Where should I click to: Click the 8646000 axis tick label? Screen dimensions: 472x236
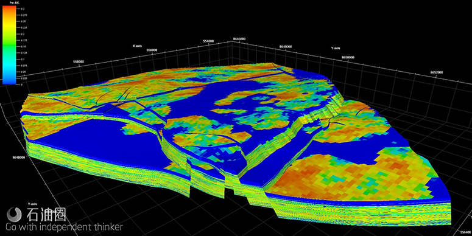point(239,39)
